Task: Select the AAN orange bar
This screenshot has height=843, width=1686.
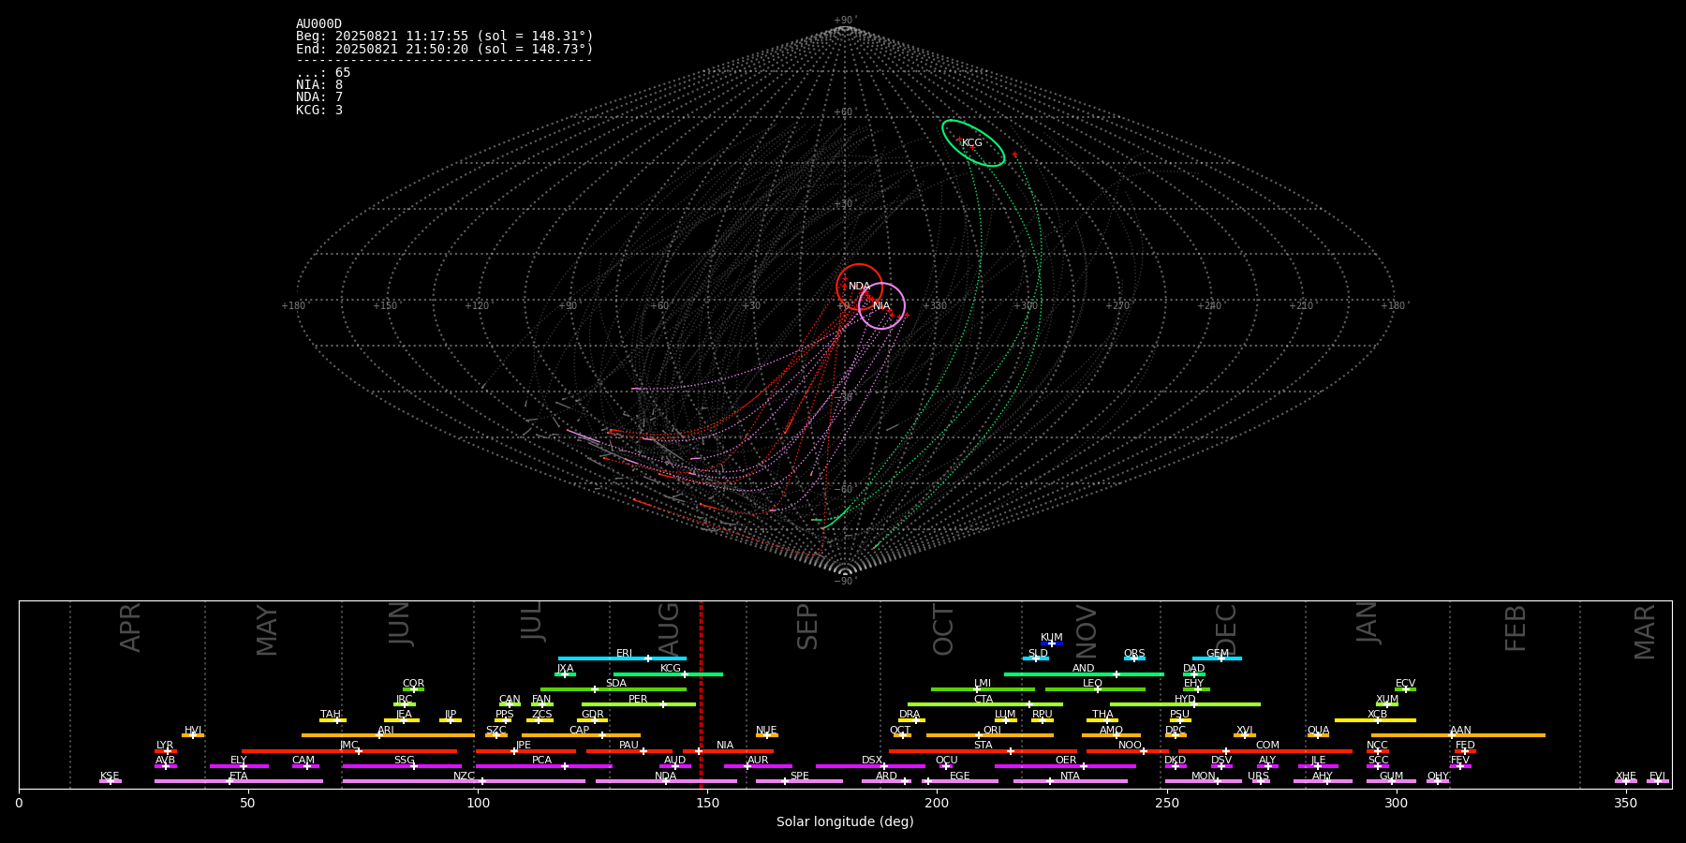Action: coord(1458,735)
